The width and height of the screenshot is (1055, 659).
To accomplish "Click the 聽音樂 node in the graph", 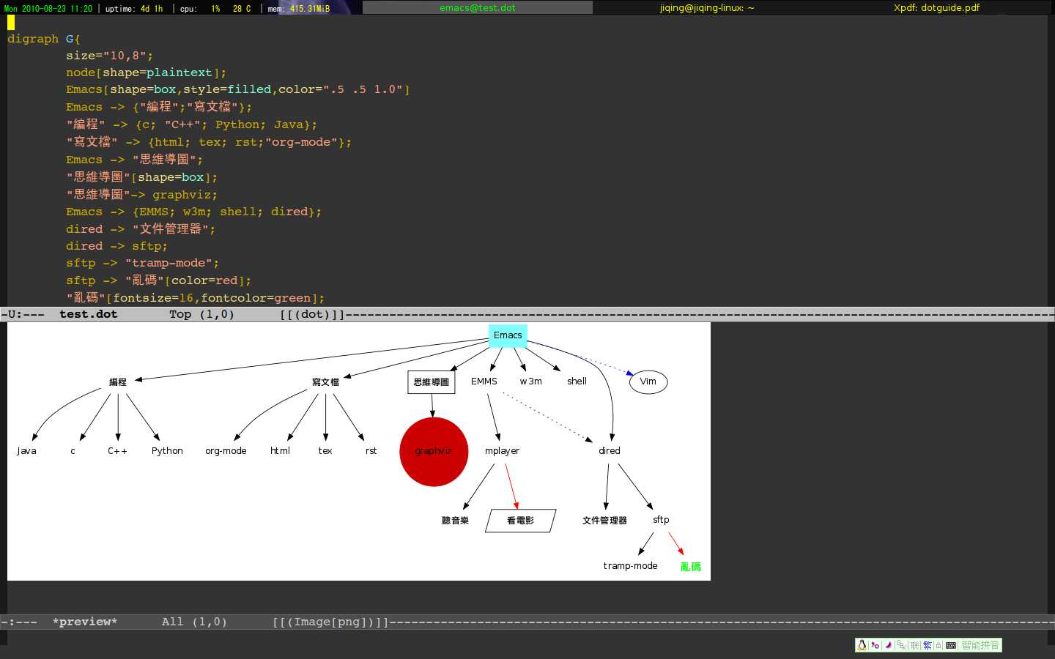I will click(x=455, y=521).
